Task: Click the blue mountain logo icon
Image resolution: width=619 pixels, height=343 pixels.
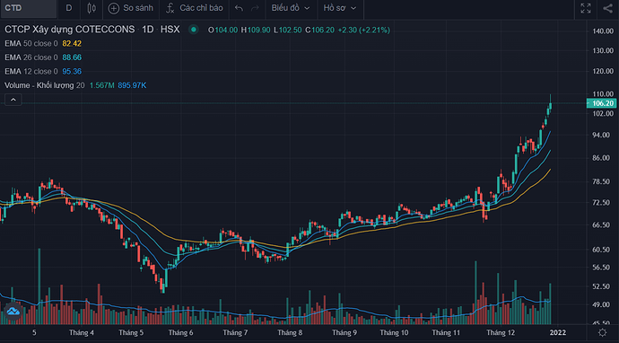Action: click(13, 311)
